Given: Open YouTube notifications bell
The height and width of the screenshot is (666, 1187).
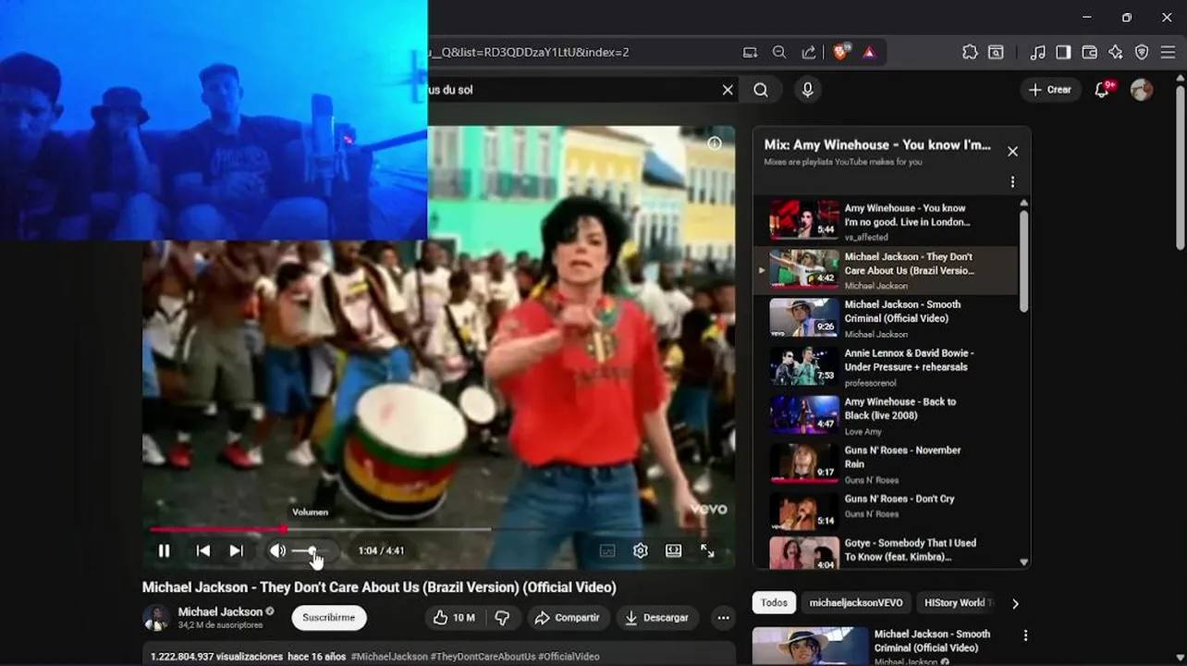Looking at the screenshot, I should 1102,90.
